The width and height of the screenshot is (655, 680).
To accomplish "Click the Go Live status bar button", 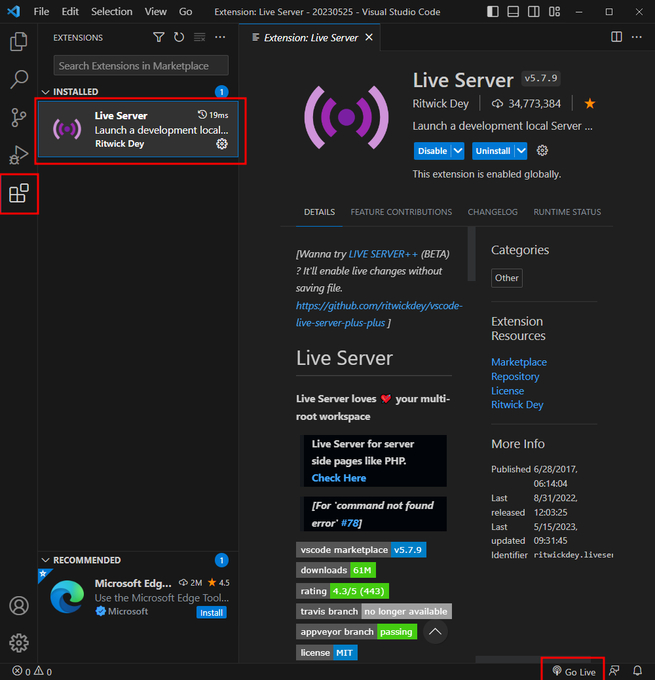I will tap(574, 671).
